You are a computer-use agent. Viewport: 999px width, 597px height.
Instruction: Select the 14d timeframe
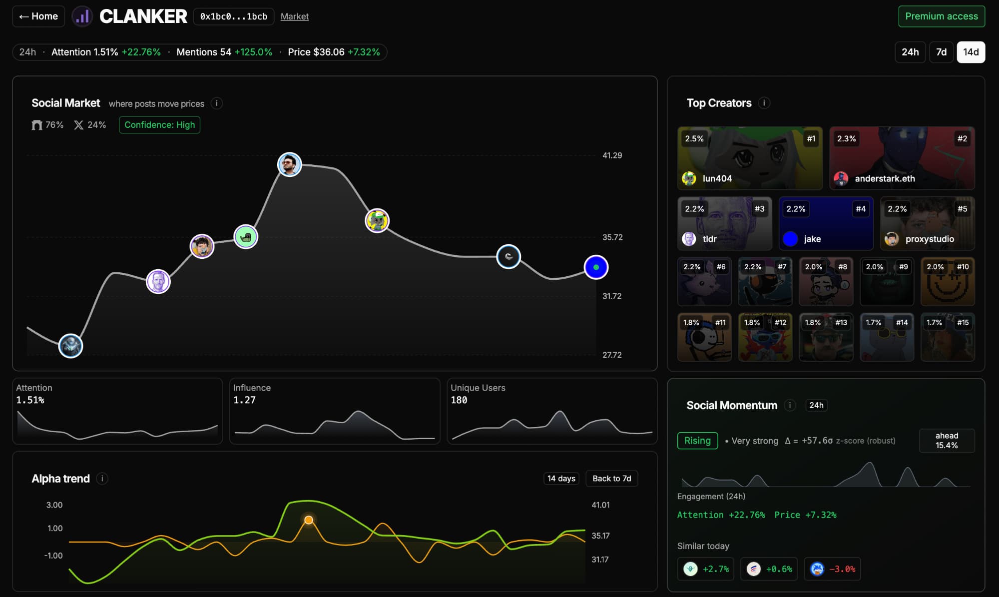[971, 52]
